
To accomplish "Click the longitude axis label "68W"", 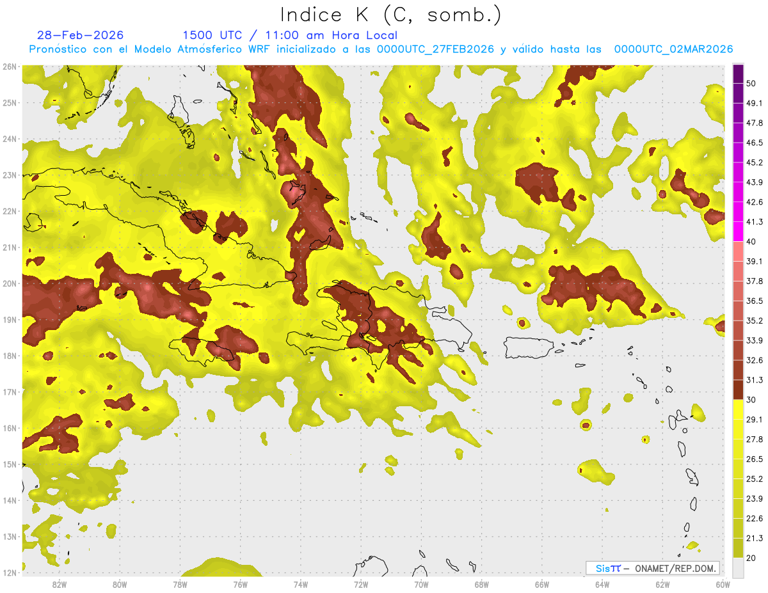I will [482, 585].
